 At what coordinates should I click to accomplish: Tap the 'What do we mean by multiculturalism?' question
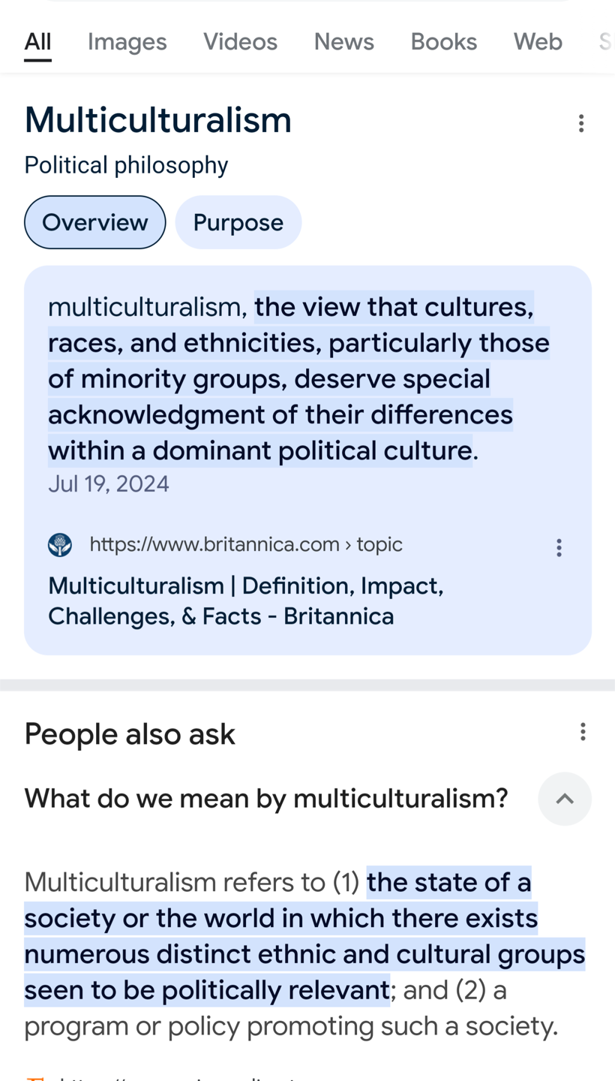[266, 798]
